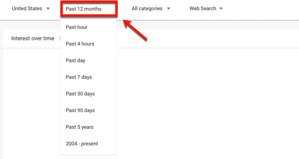
Task: Open the Past 12 months time dropdown
Action: pyautogui.click(x=89, y=9)
